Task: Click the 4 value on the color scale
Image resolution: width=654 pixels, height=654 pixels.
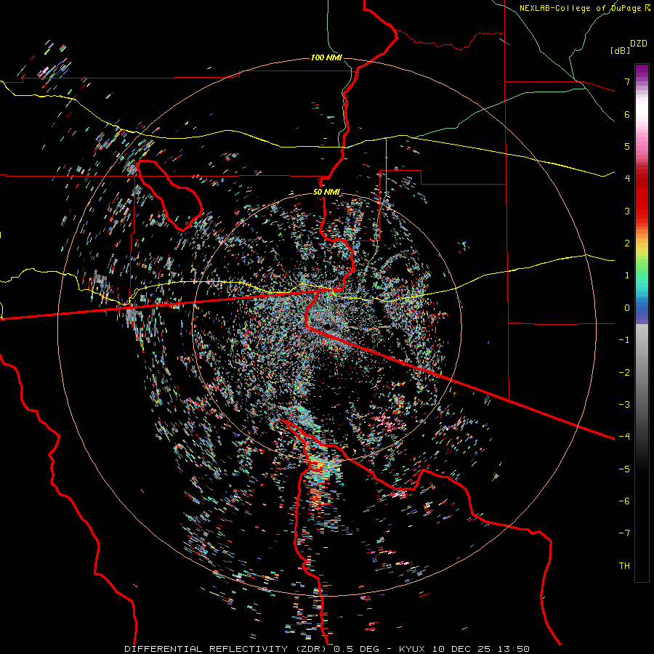Action: pos(627,179)
